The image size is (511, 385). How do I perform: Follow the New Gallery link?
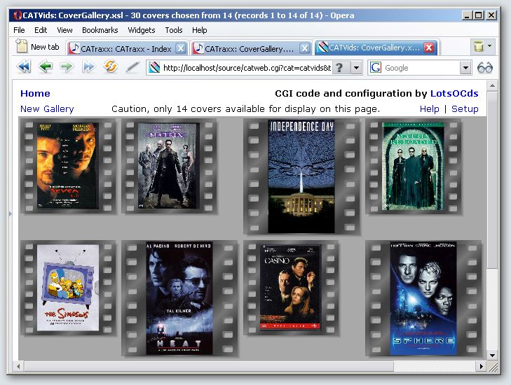(47, 108)
